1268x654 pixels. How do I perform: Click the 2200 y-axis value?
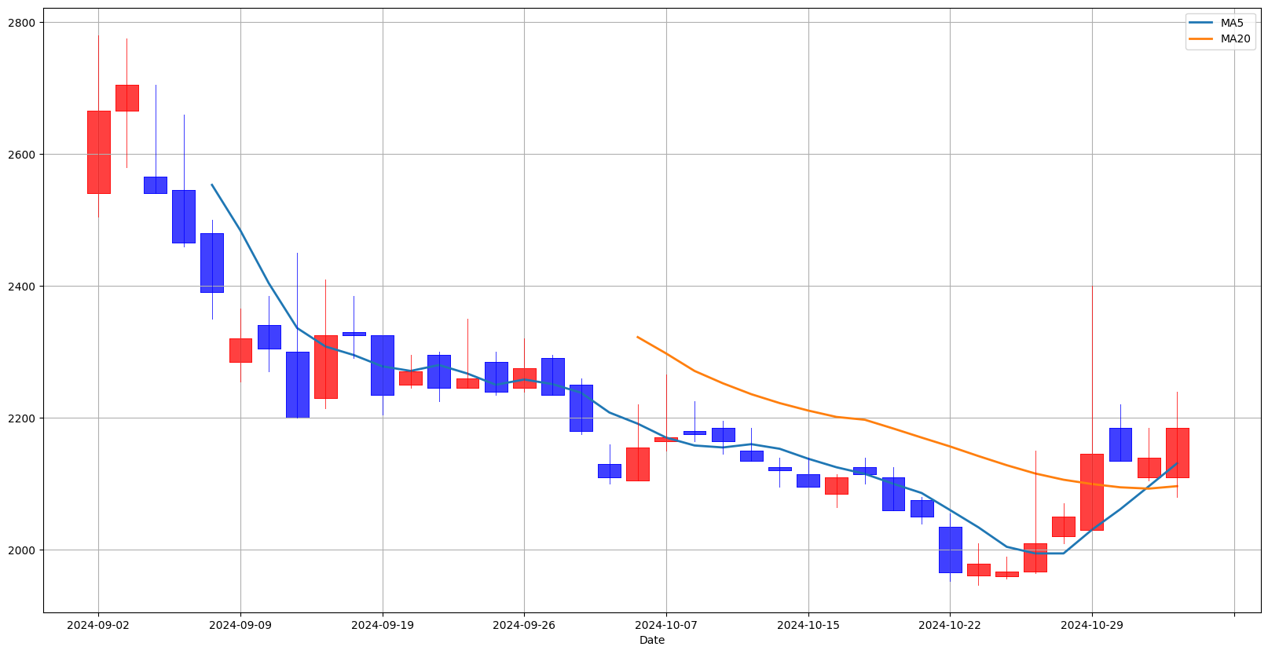(22, 418)
